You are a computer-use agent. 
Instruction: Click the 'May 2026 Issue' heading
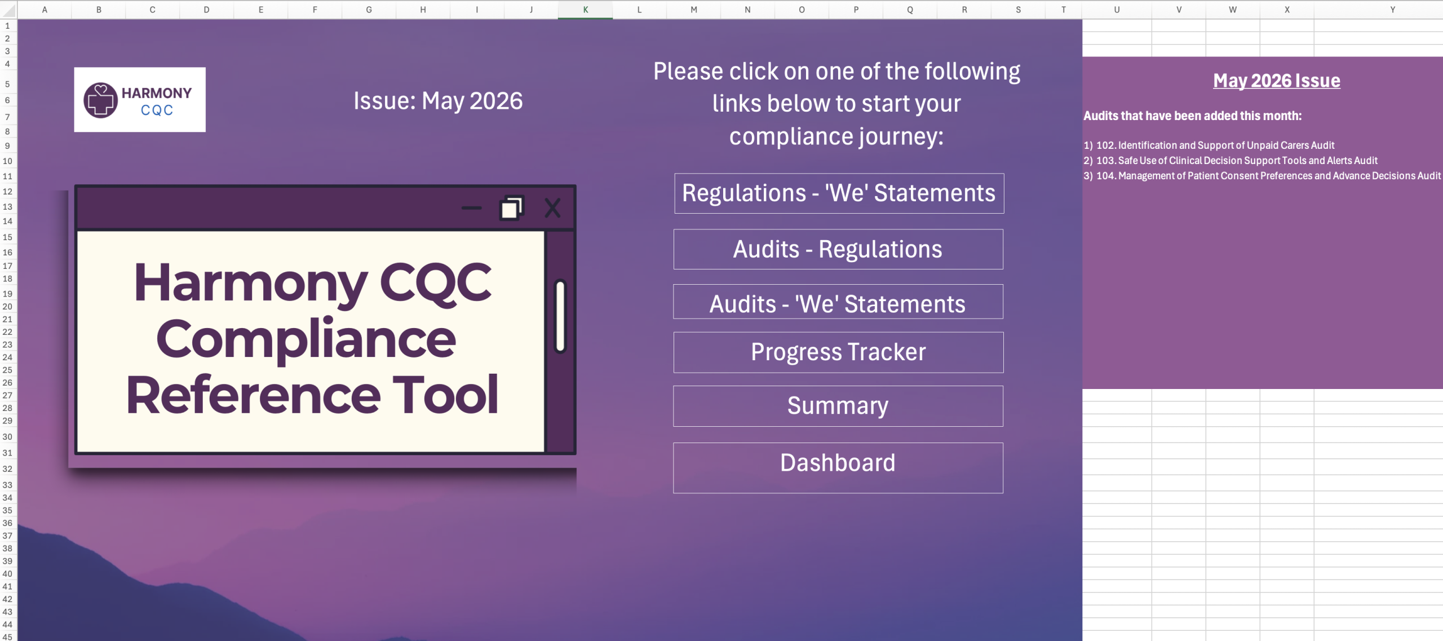pyautogui.click(x=1277, y=81)
